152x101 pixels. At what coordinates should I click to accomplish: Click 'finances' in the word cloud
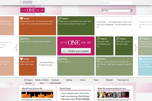(64, 93)
